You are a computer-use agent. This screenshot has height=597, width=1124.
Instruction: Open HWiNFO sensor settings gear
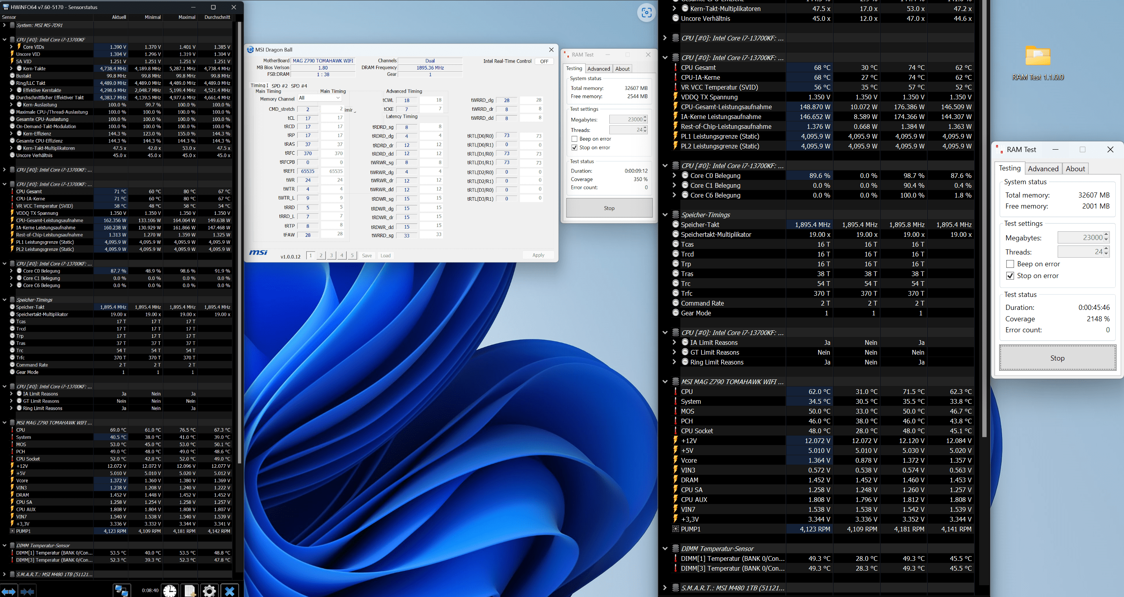[x=209, y=591]
